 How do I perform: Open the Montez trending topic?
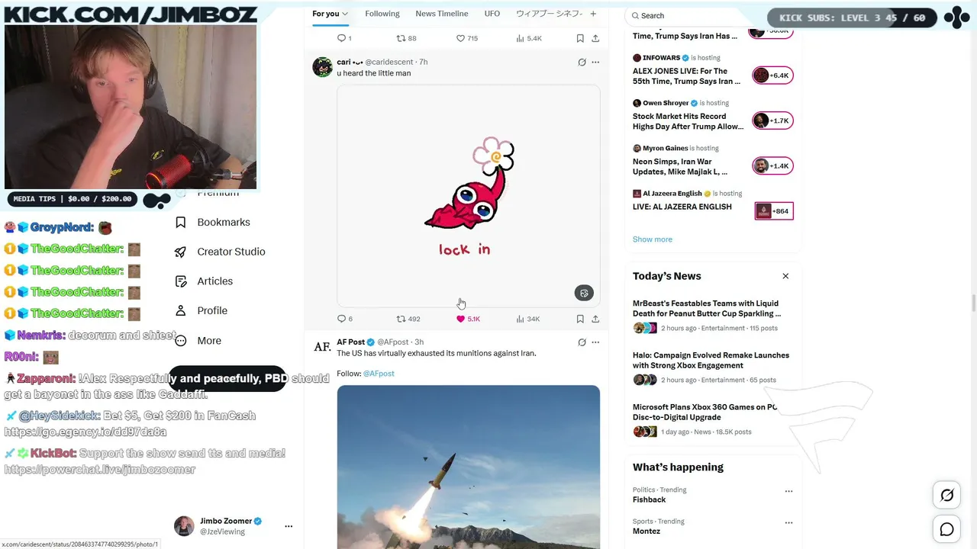click(646, 531)
